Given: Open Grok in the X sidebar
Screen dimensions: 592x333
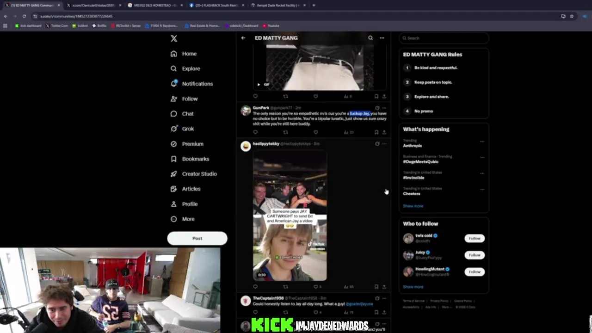Looking at the screenshot, I should (182, 129).
